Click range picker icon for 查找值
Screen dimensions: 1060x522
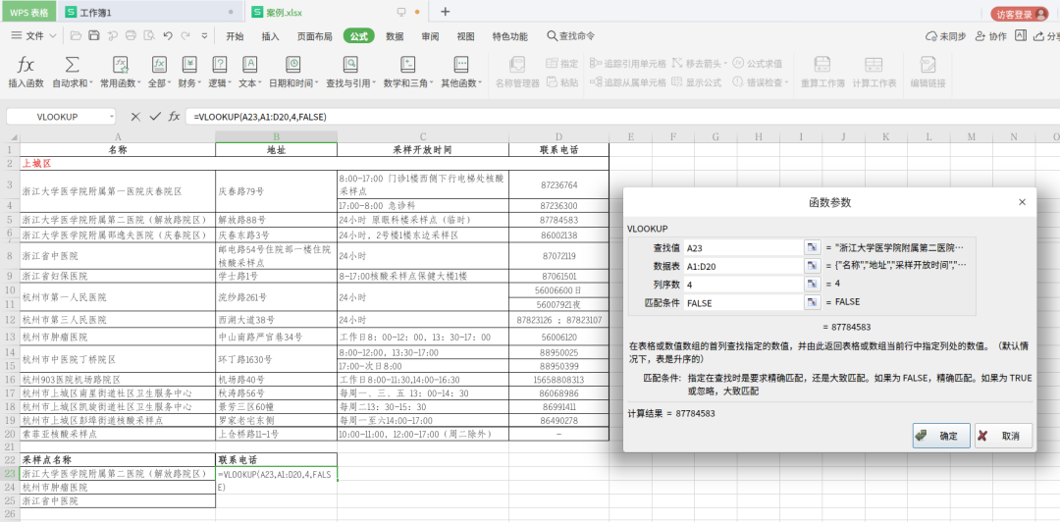click(812, 247)
